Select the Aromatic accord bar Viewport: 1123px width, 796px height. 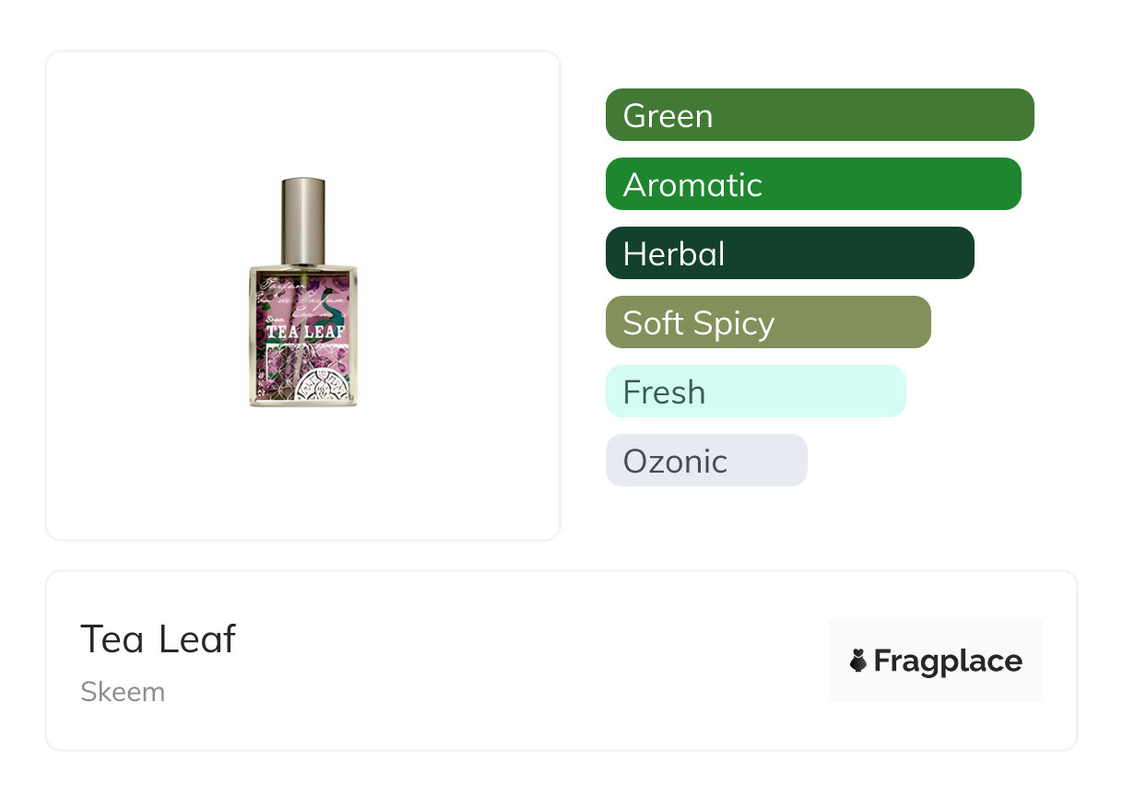812,184
